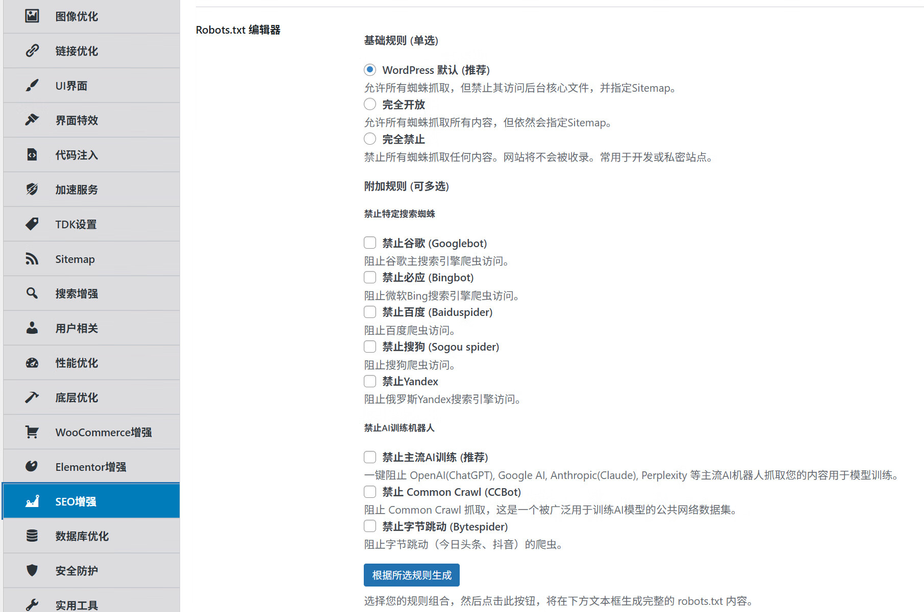The width and height of the screenshot is (924, 612).
Task: Open the Elementor增强 settings page
Action: pos(90,467)
